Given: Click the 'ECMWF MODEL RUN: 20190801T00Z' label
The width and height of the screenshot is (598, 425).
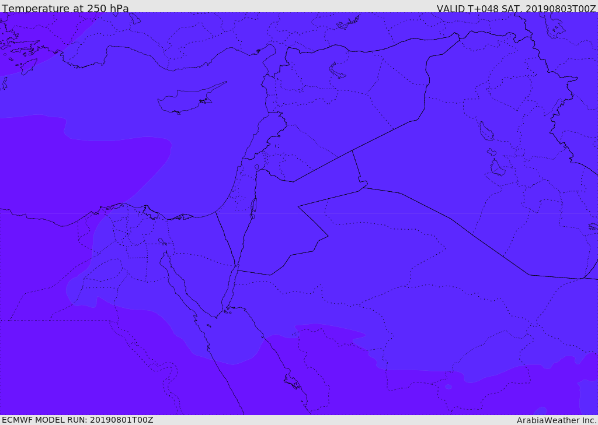Looking at the screenshot, I should (x=78, y=420).
